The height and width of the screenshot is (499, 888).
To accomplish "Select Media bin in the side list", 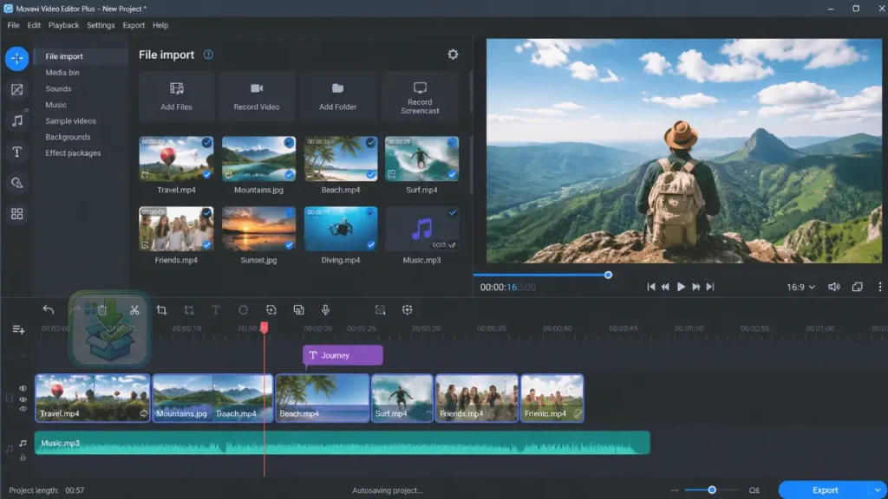I will (x=62, y=73).
